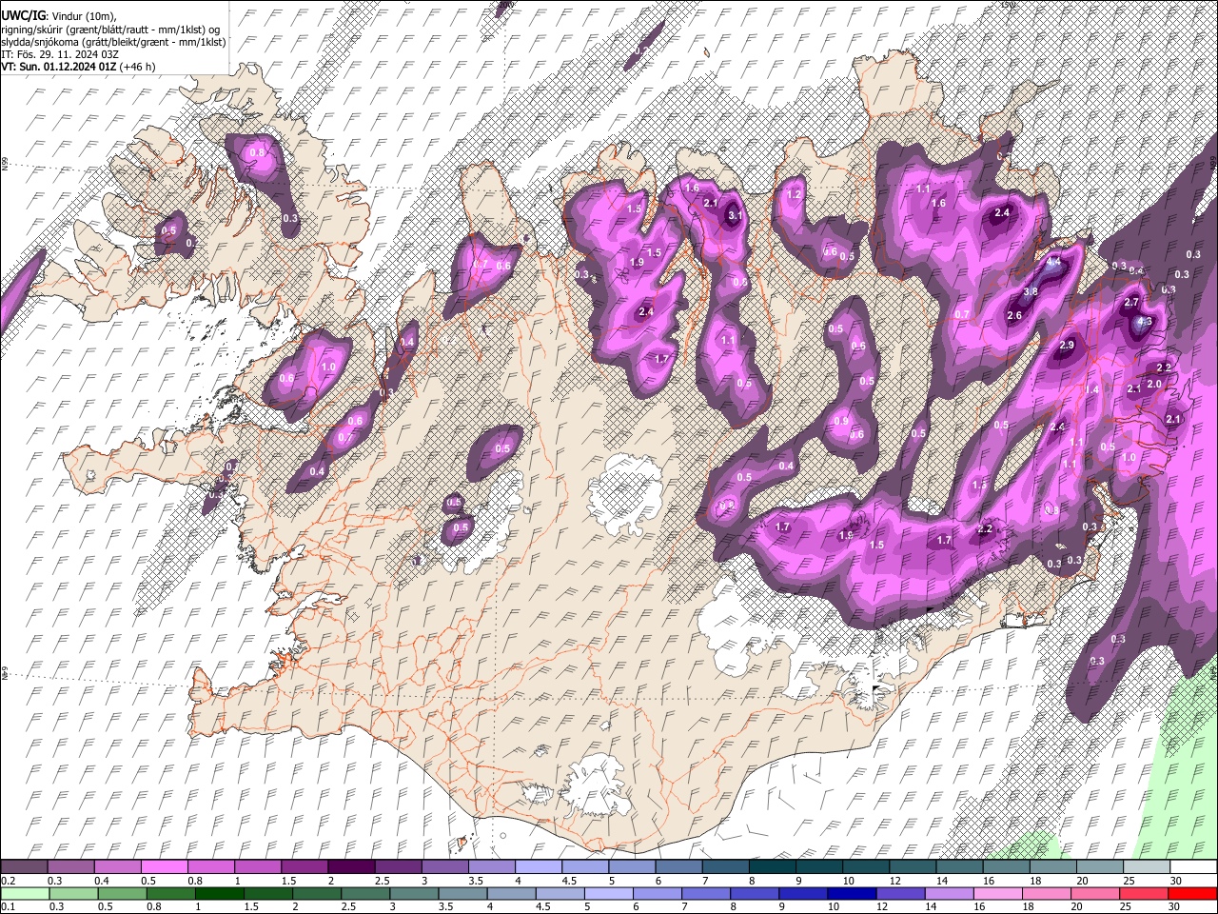Click the 4.3 snowfall value label
The height and width of the screenshot is (914, 1218).
coord(1145,322)
